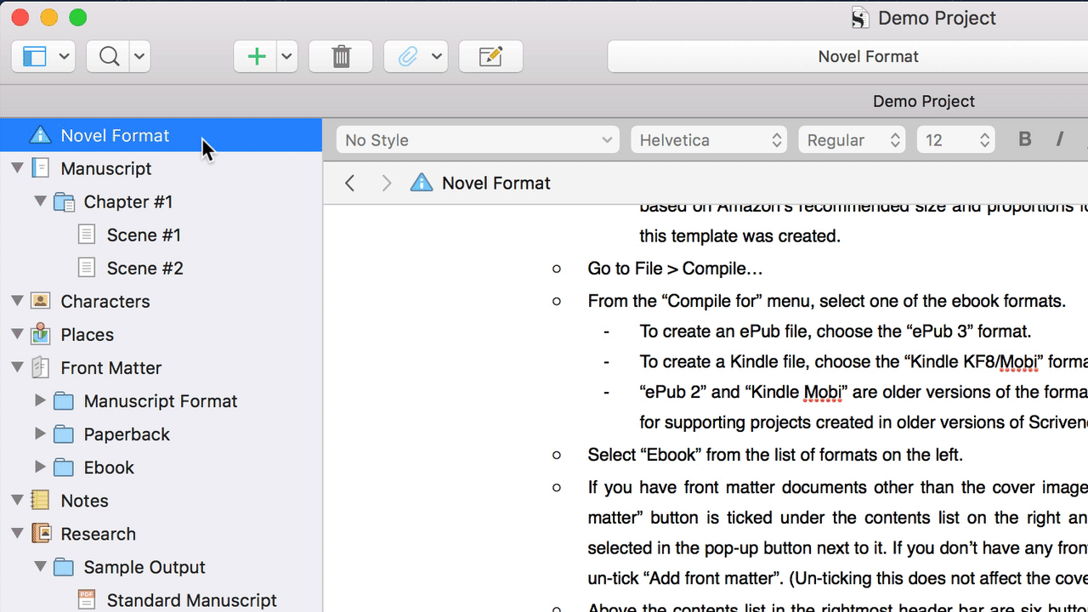Click the Demo Project window title

(937, 18)
